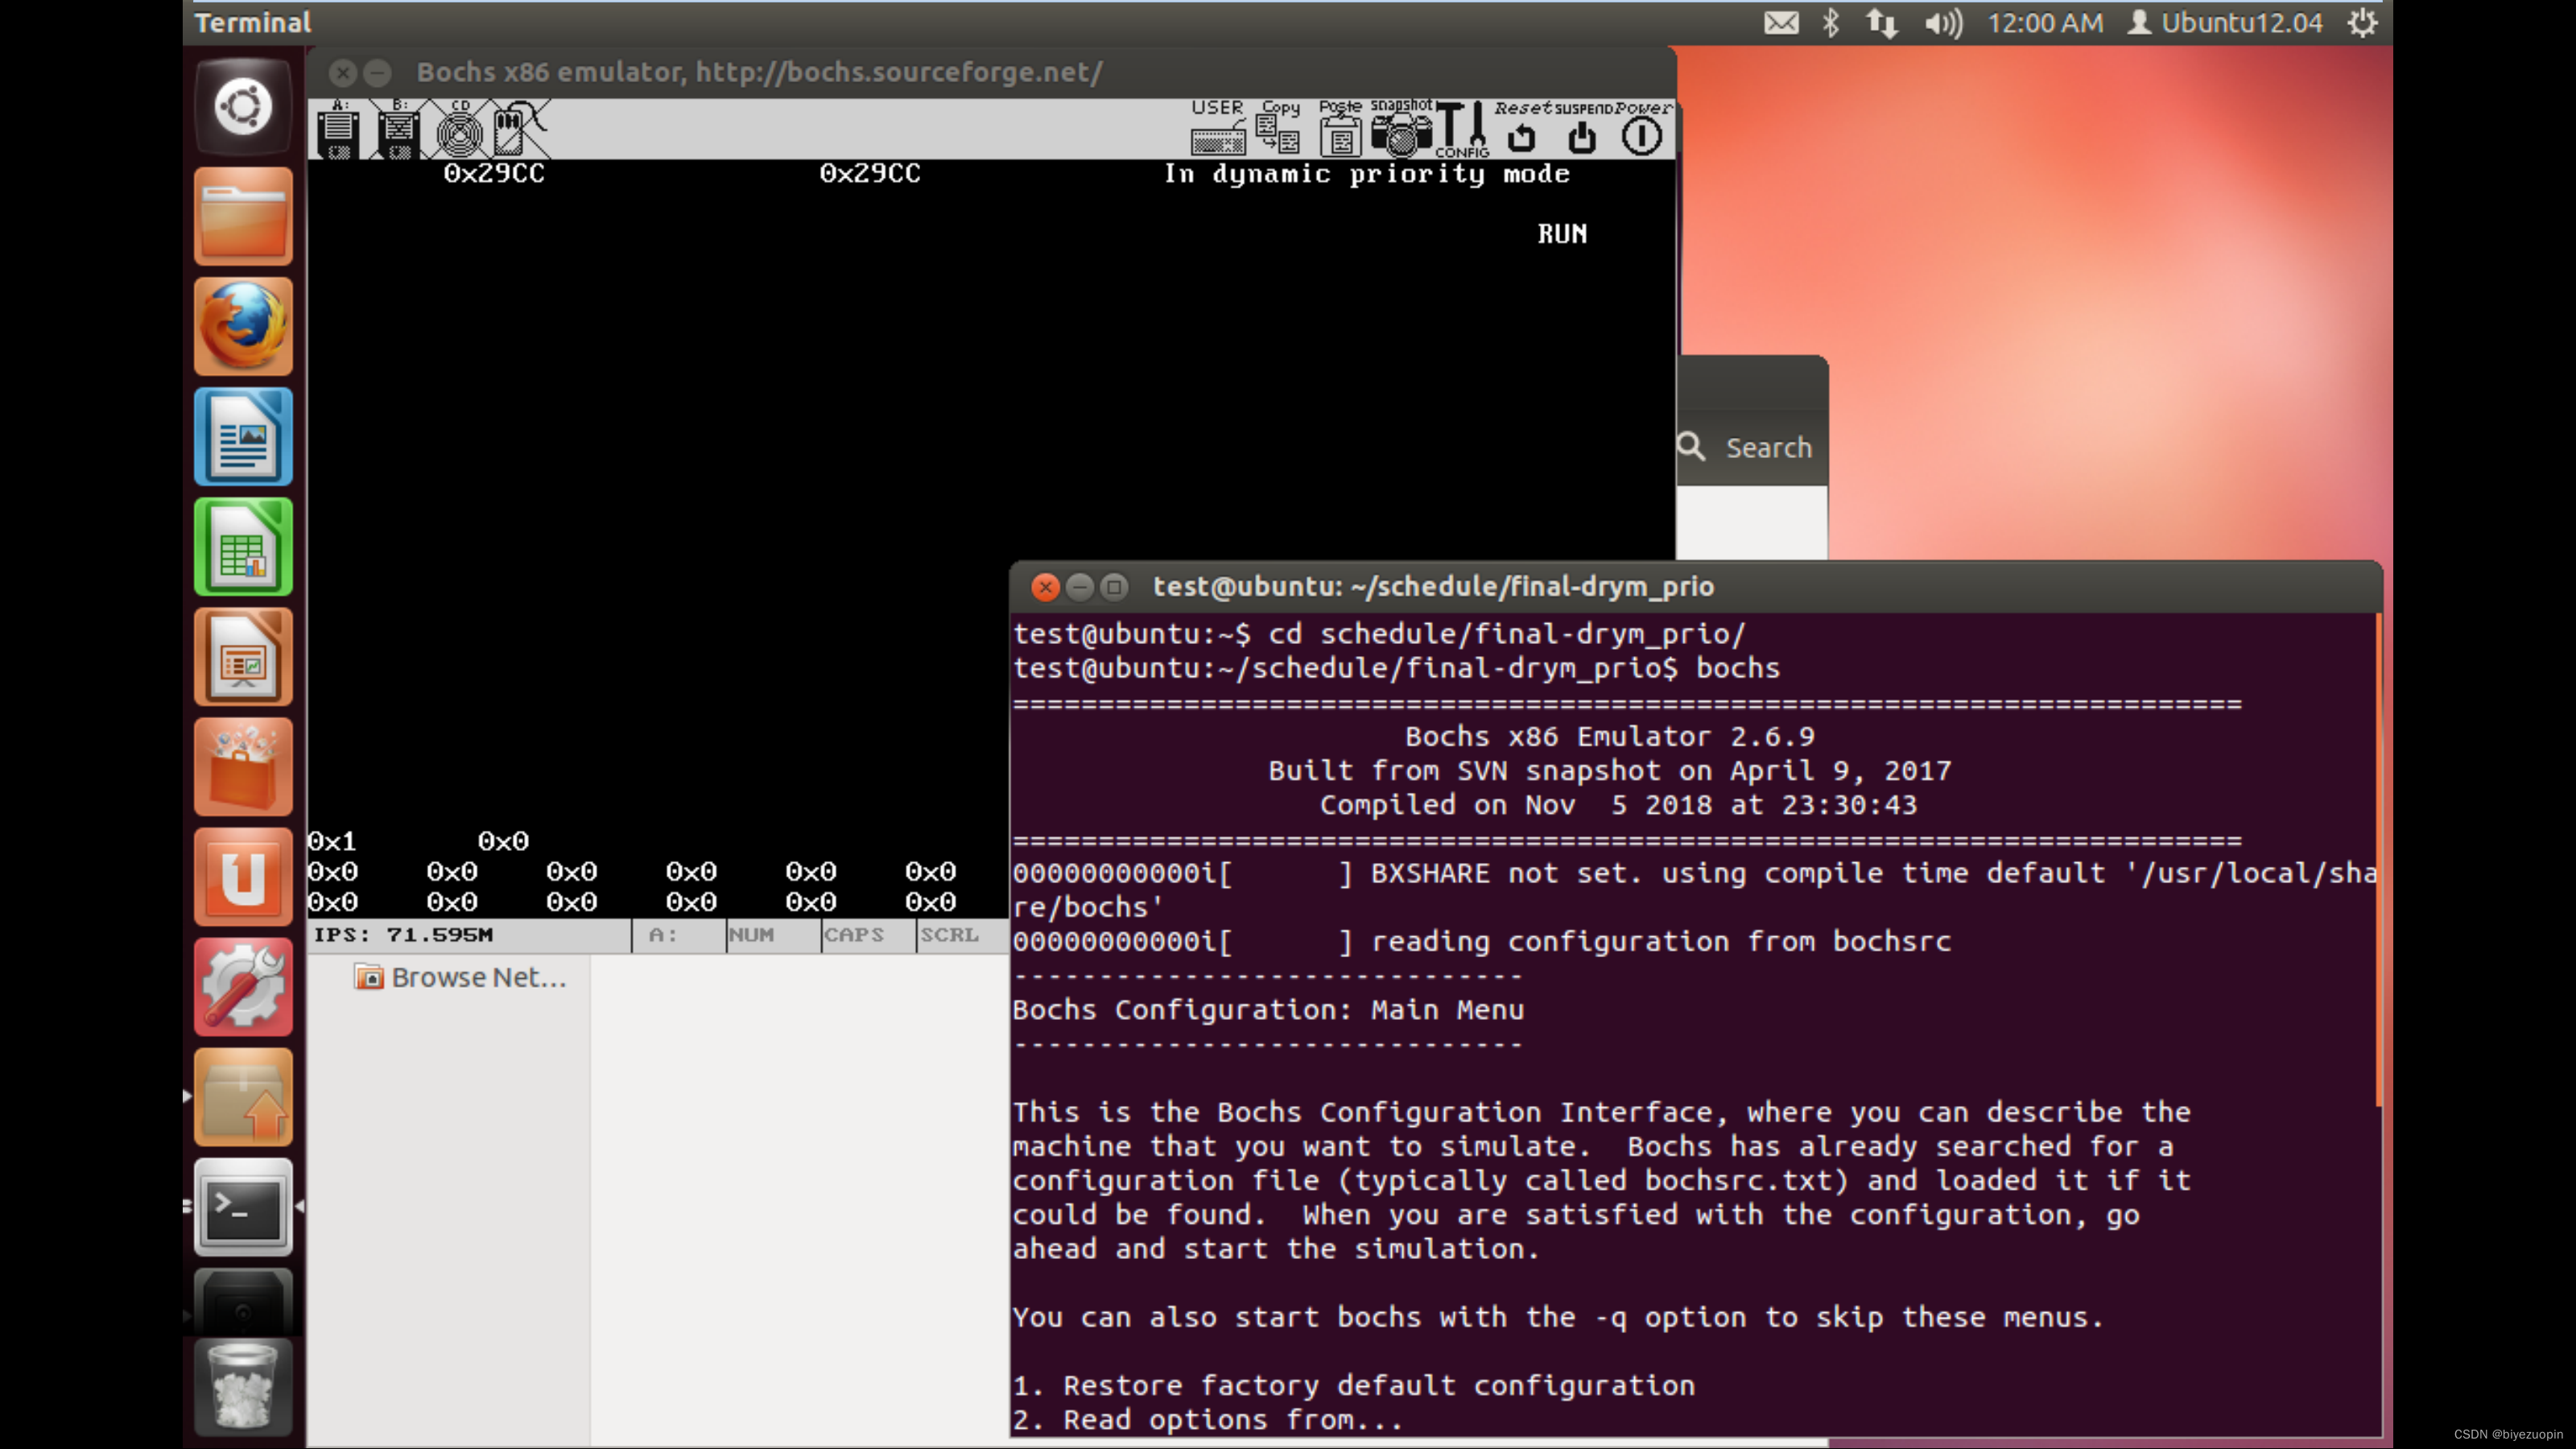Click the A: indicator in Bochs status bar
2576x1449 pixels.
point(663,935)
